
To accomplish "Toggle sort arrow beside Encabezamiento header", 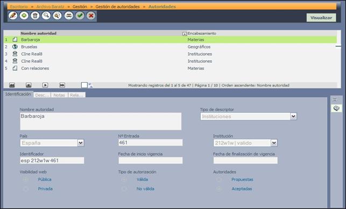I will click(x=185, y=34).
